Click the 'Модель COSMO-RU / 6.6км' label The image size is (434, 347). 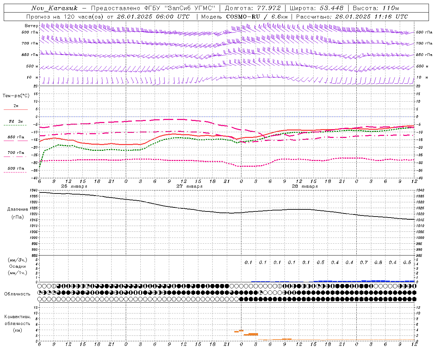click(x=244, y=17)
